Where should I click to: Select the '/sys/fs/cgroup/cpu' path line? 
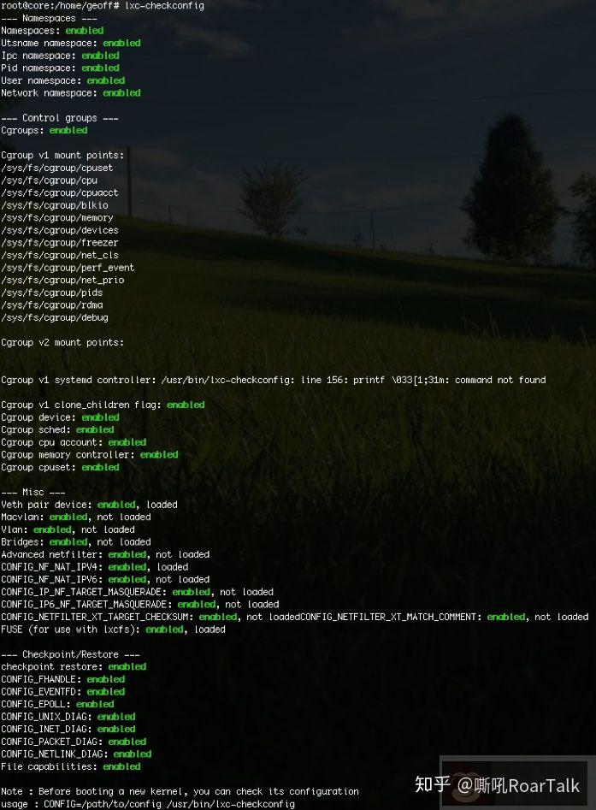pyautogui.click(x=49, y=180)
